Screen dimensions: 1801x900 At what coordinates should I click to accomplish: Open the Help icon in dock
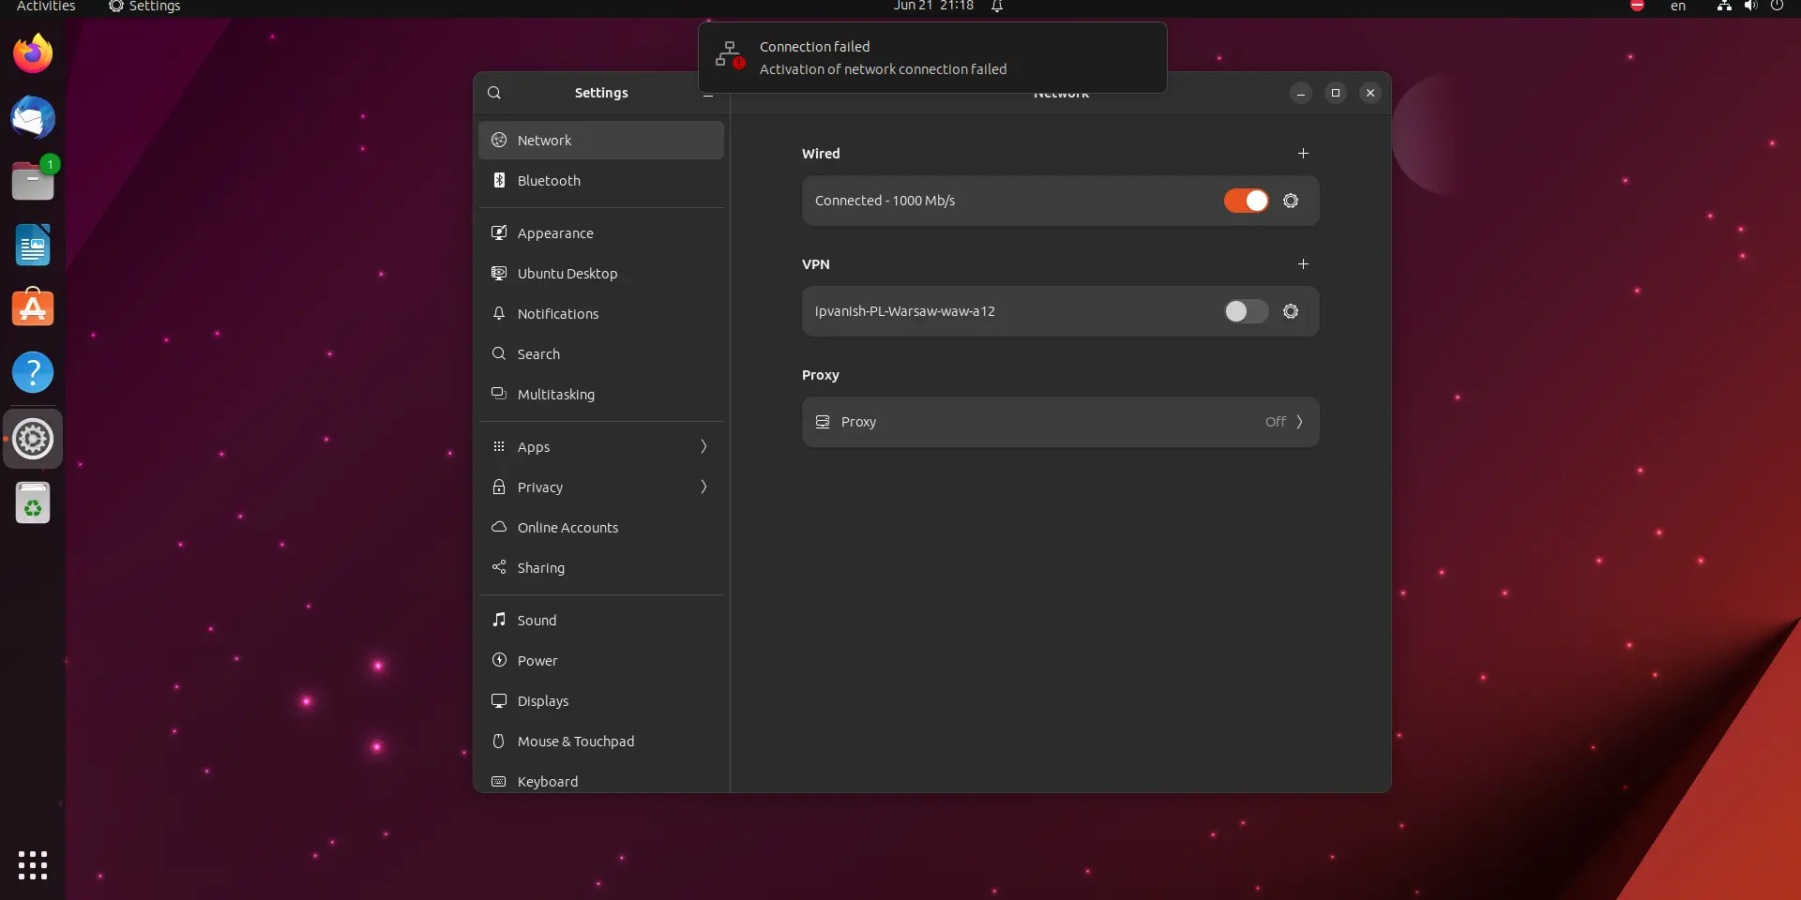point(33,372)
